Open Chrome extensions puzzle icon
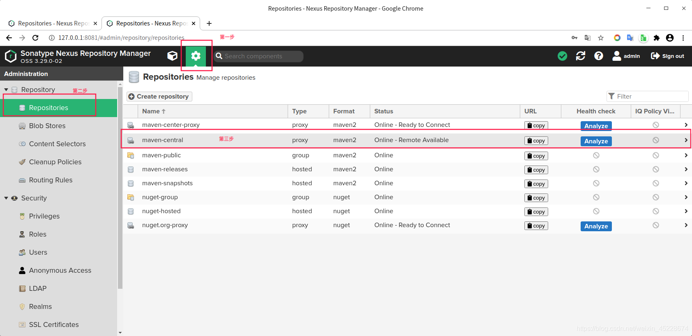 point(657,38)
